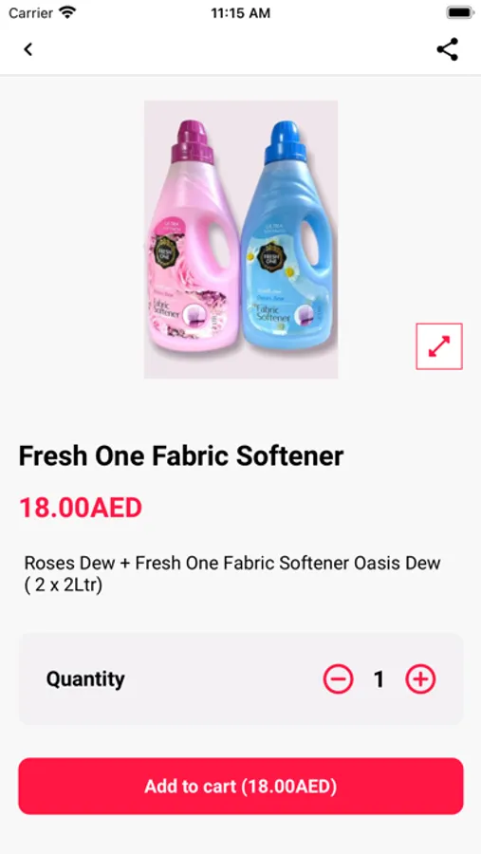Viewport: 481px width, 854px height.
Task: Open the fabric softener product photo
Action: point(241,239)
